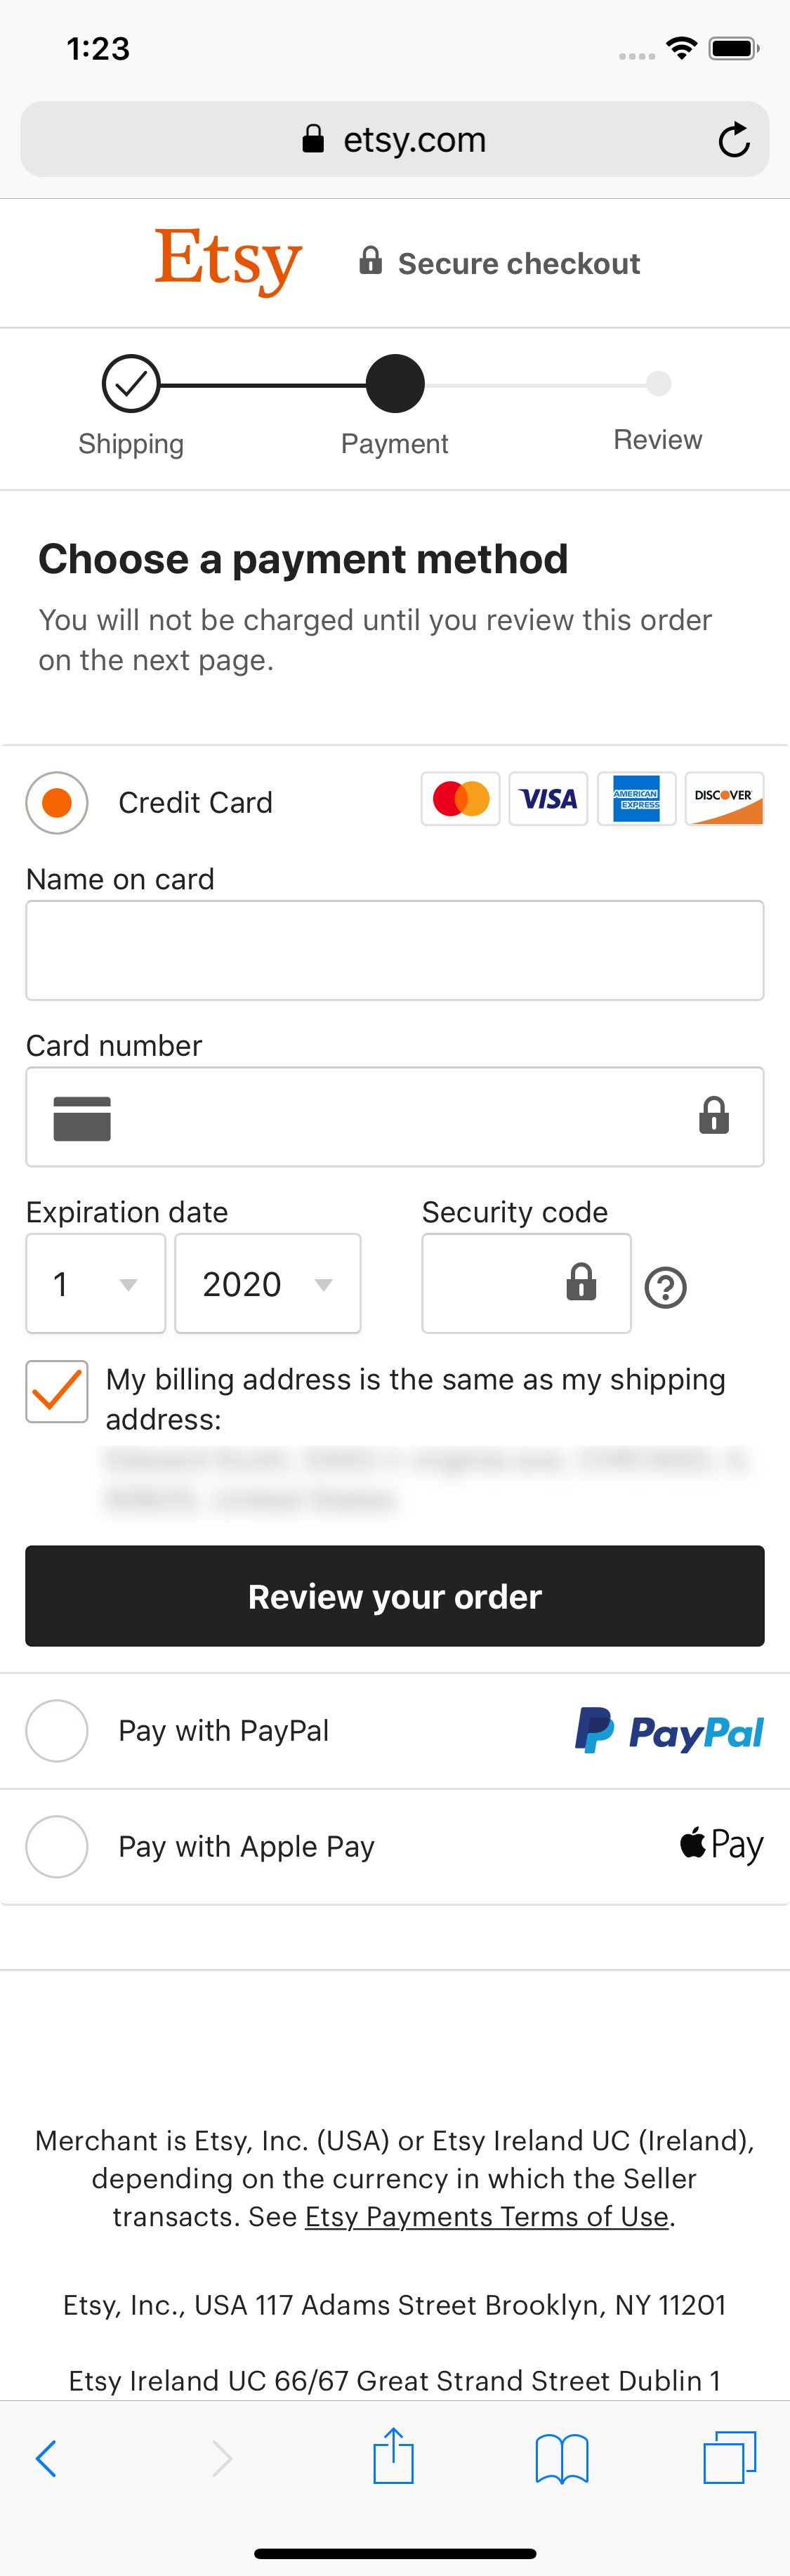Open the expiration year dropdown
790x2576 pixels.
click(267, 1283)
